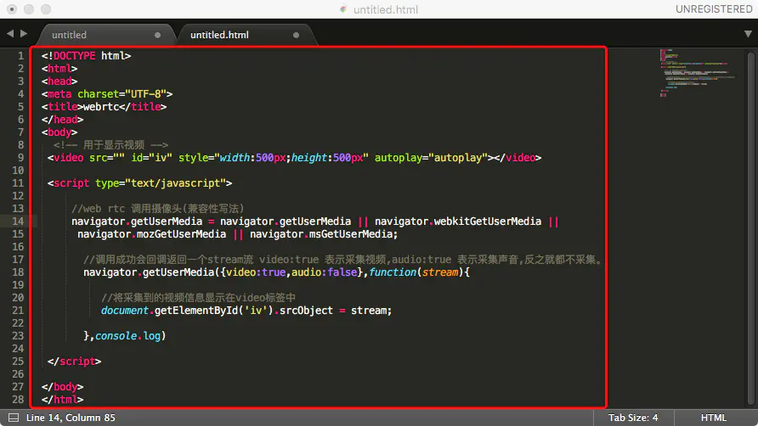Click the autoplay="autoplay" attribute
The width and height of the screenshot is (758, 426).
431,158
